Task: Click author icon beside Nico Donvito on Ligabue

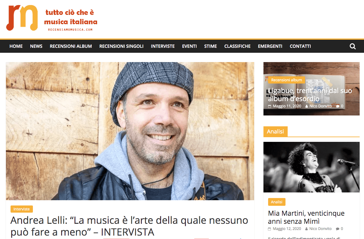Action: pos(307,106)
